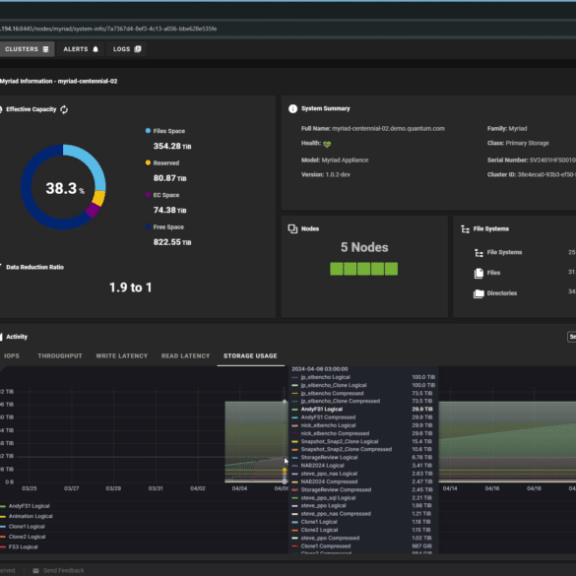The image size is (576, 576).
Task: Toggle Clone2 Logical chart legend
Action: [x=23, y=537]
